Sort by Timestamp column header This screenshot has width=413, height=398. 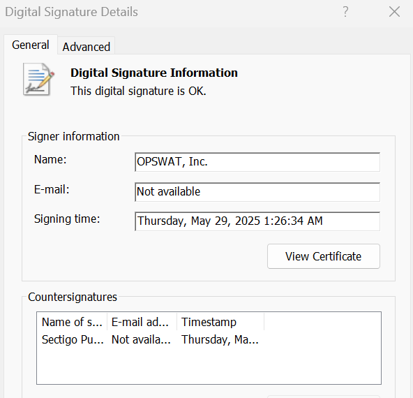[x=220, y=322]
